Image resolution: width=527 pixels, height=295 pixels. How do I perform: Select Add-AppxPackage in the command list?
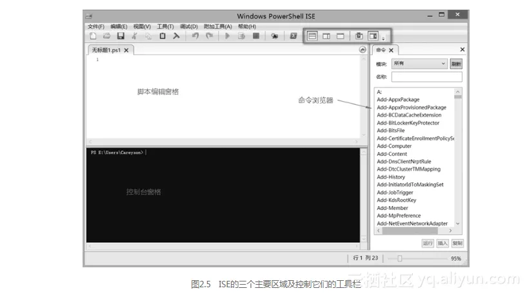(x=398, y=100)
